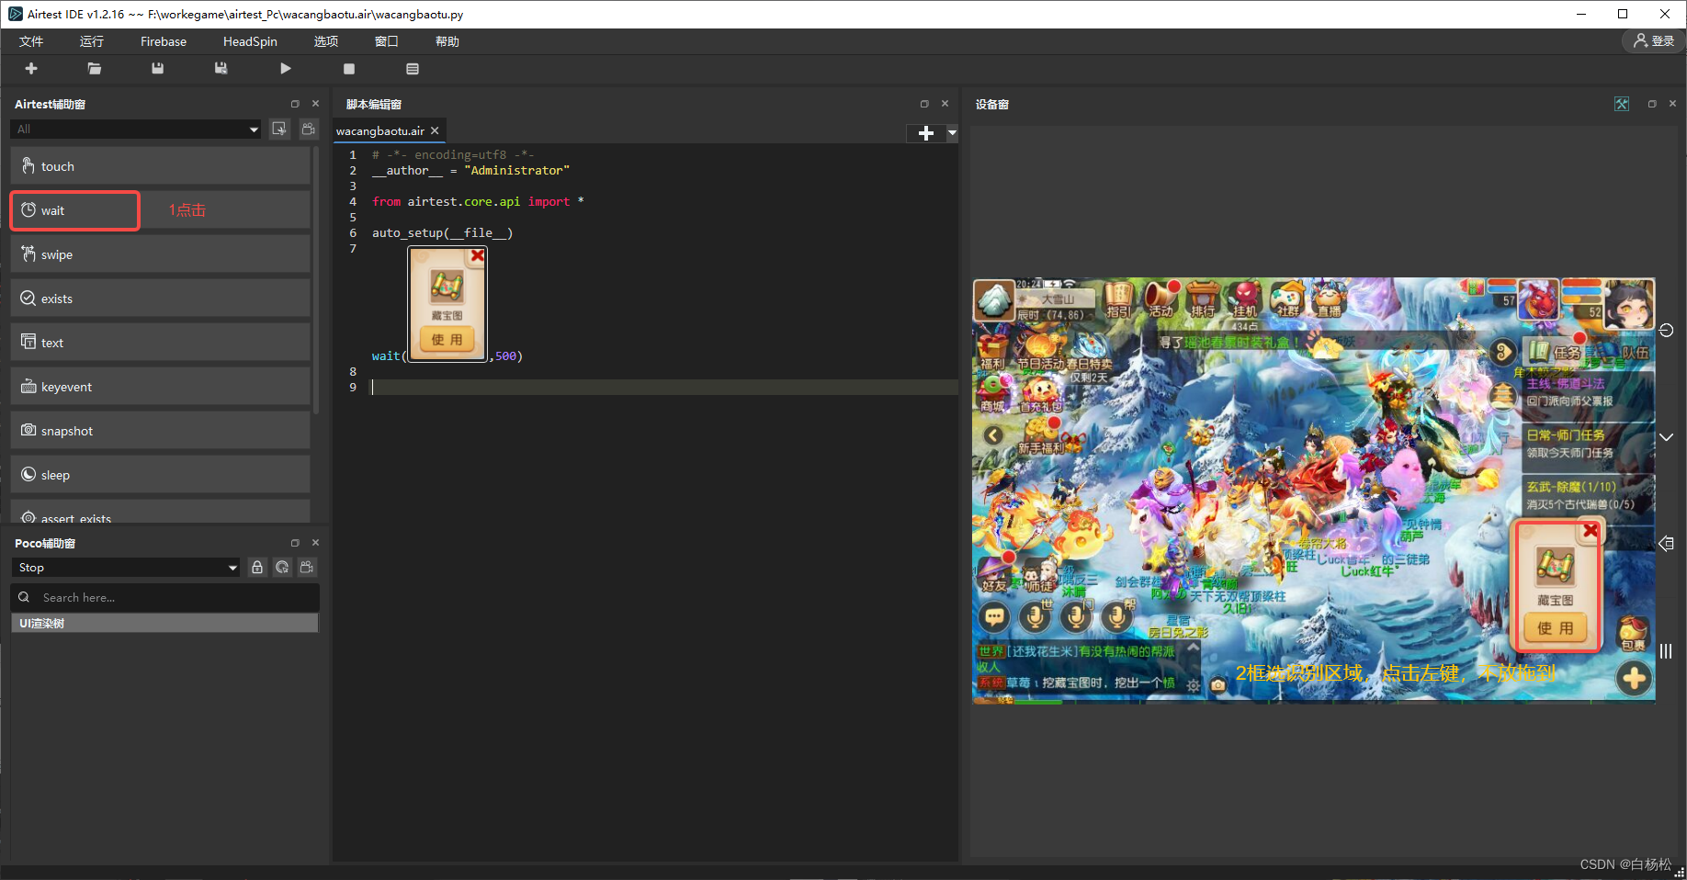This screenshot has height=880, width=1687.
Task: Open the HeadSpin menu
Action: coord(250,41)
